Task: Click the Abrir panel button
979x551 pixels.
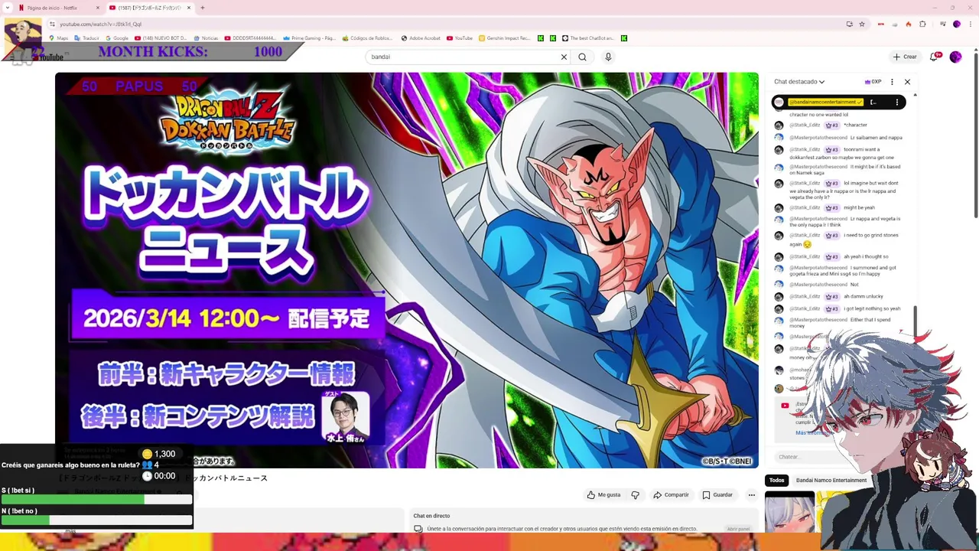Action: click(x=738, y=529)
